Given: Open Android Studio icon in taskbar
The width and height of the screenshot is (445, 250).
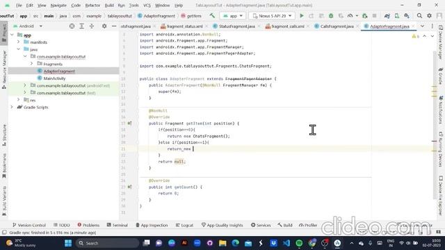Looking at the screenshot, I should pyautogui.click(x=337, y=243).
